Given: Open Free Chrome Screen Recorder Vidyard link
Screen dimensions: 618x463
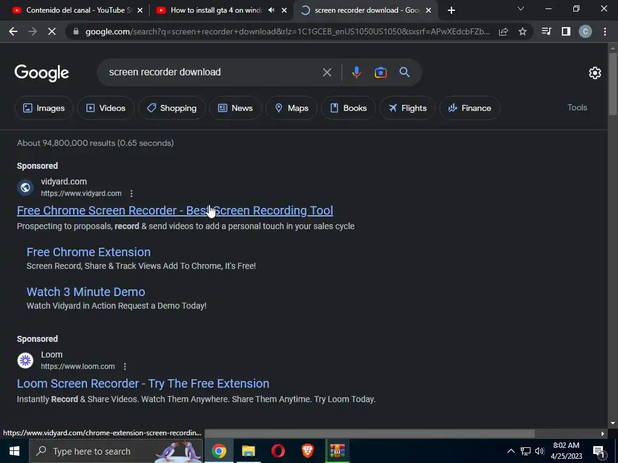Looking at the screenshot, I should pyautogui.click(x=175, y=210).
